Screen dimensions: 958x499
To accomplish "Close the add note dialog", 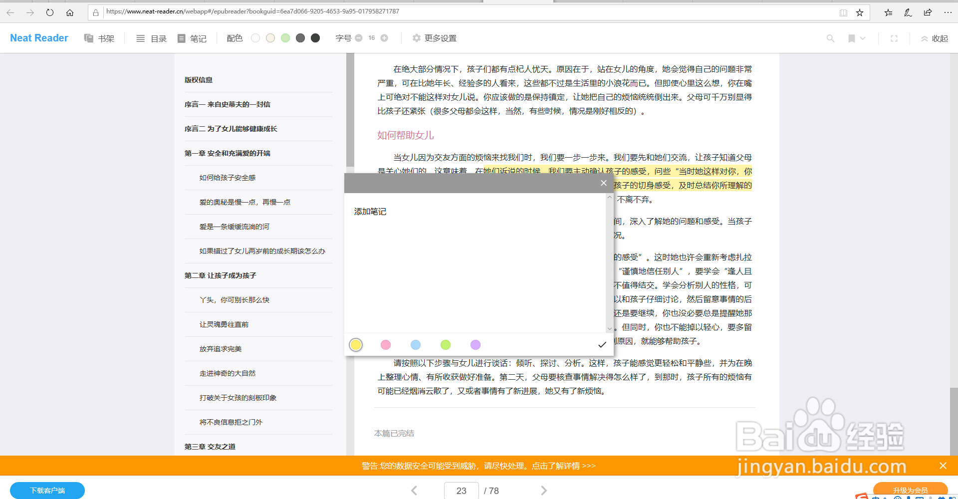I will click(604, 183).
